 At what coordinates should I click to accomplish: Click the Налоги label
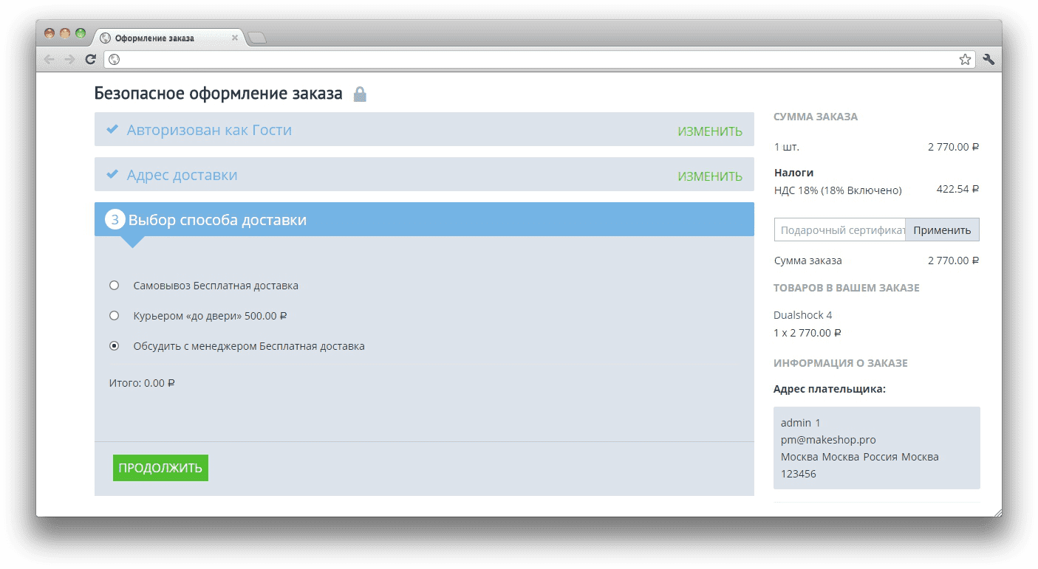[x=794, y=173]
